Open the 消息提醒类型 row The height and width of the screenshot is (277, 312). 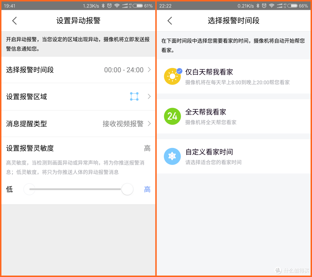[78, 124]
